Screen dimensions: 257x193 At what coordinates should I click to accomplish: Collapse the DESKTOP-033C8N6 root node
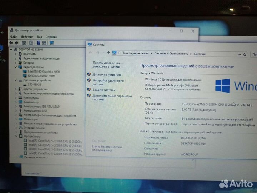pyautogui.click(x=11, y=49)
